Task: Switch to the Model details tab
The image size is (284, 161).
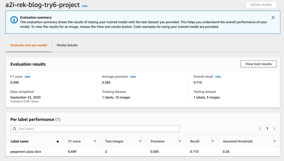Action: coord(67,45)
